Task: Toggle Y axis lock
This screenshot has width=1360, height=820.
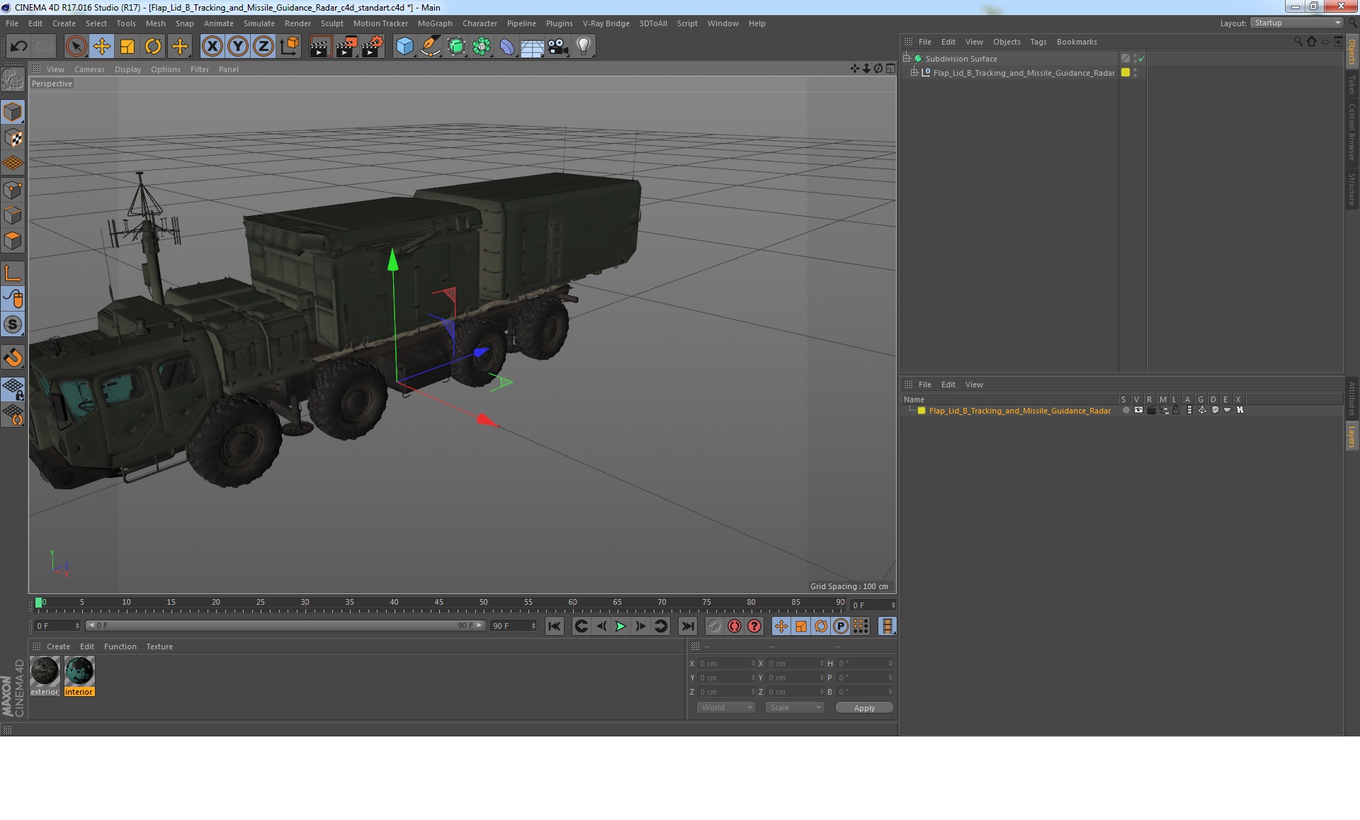Action: tap(237, 47)
